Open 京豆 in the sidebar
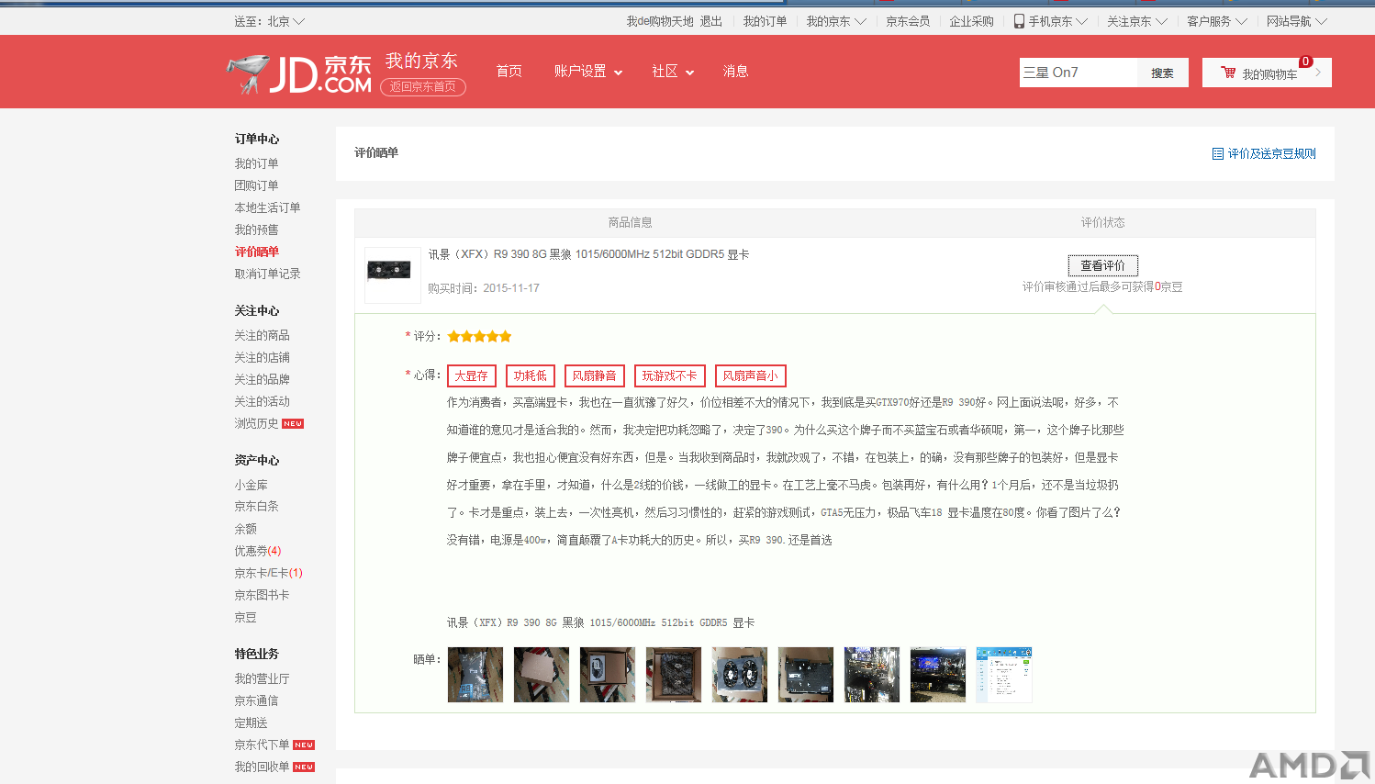The height and width of the screenshot is (784, 1375). [245, 617]
